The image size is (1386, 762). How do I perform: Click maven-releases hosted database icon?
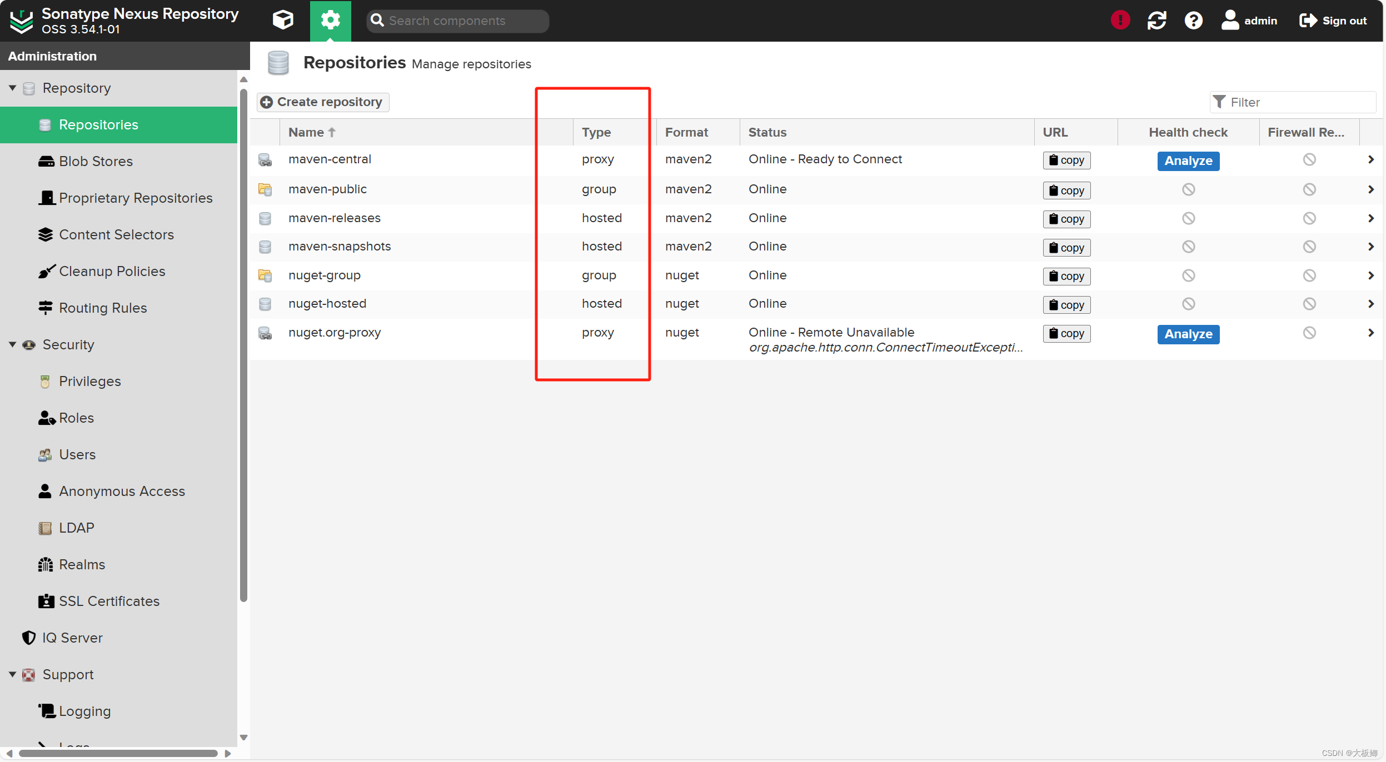pyautogui.click(x=265, y=218)
